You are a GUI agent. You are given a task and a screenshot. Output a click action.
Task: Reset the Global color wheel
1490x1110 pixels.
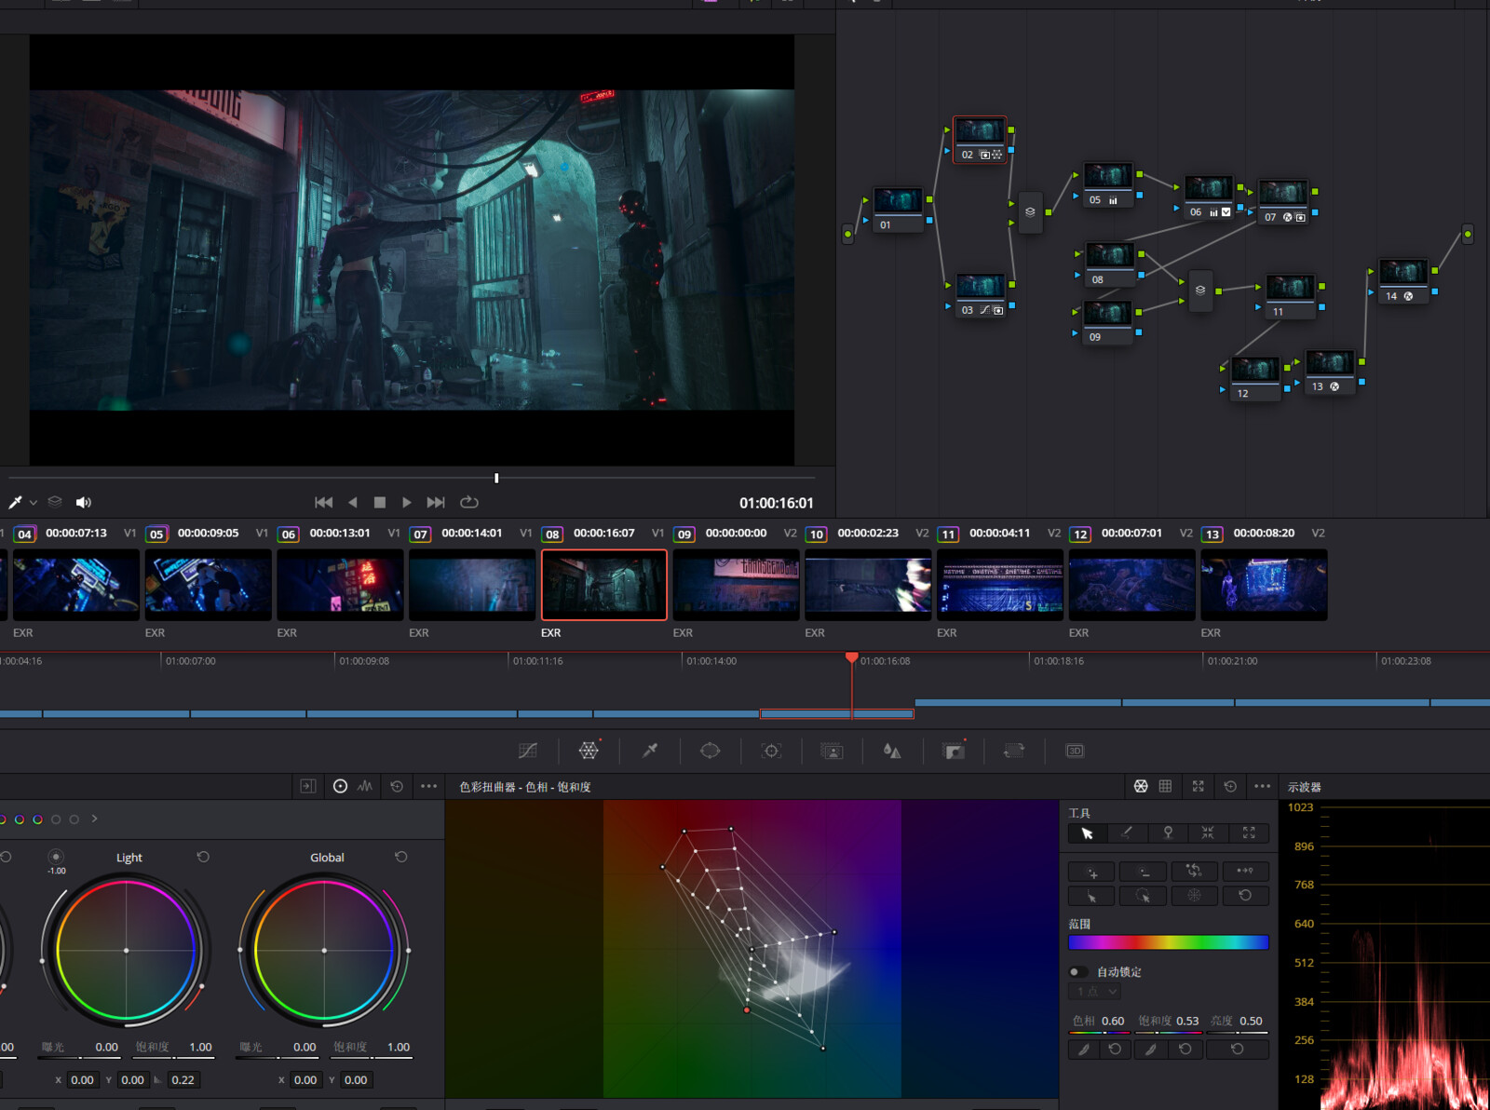pos(401,857)
